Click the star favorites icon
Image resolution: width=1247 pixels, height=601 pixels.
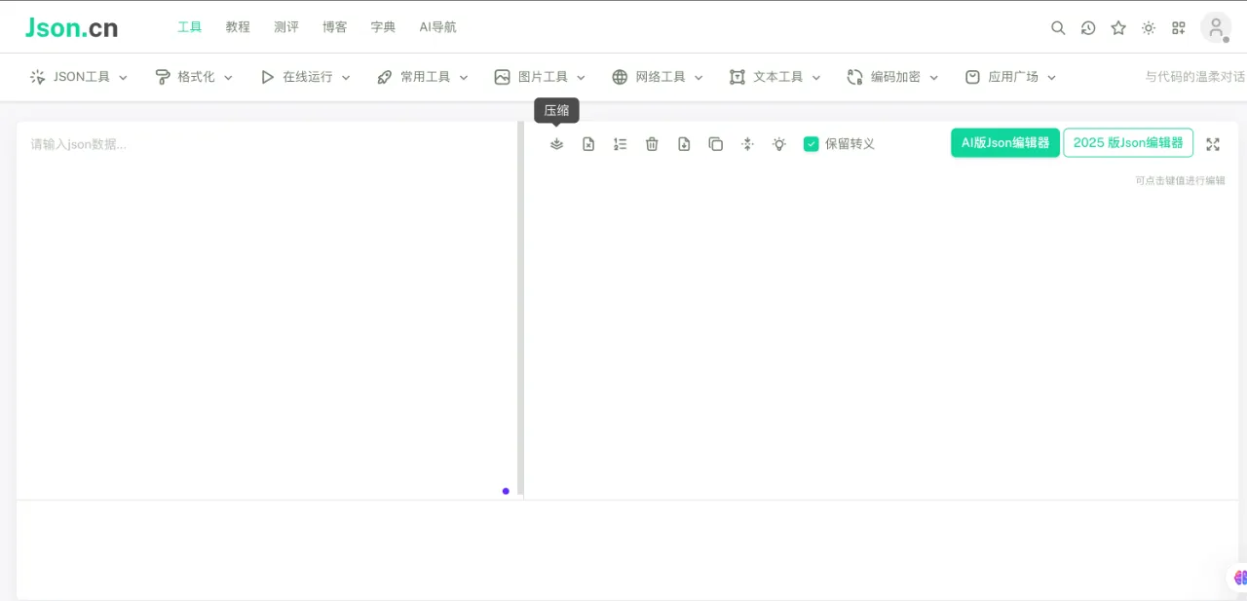[x=1118, y=28]
